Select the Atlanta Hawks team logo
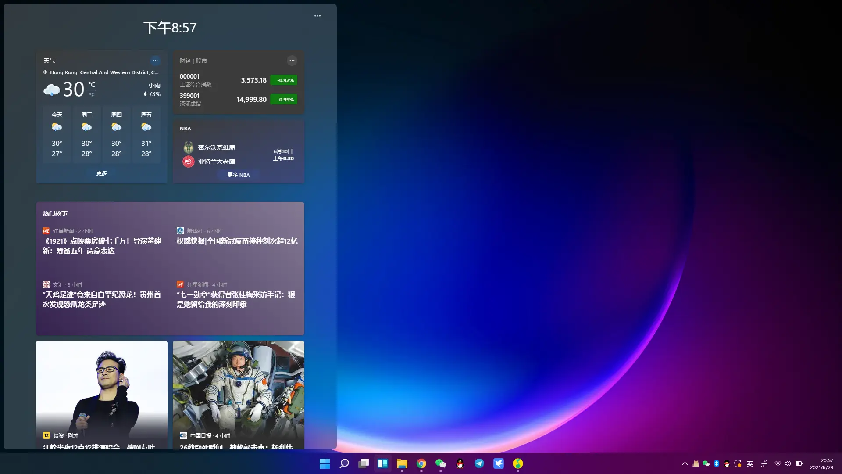Viewport: 842px width, 474px height. 189,162
